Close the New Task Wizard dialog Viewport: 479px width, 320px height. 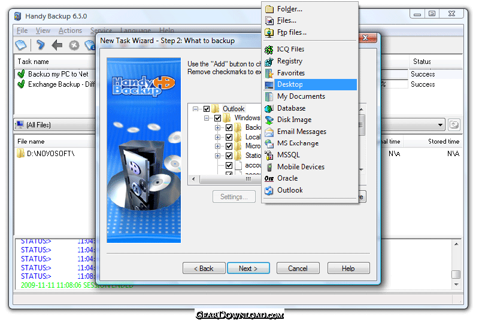tap(365, 38)
